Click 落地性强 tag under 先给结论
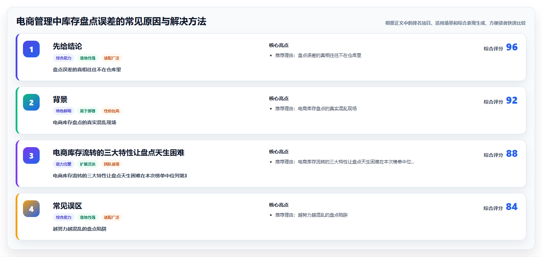Viewport: 542px width, 257px height. pos(88,58)
